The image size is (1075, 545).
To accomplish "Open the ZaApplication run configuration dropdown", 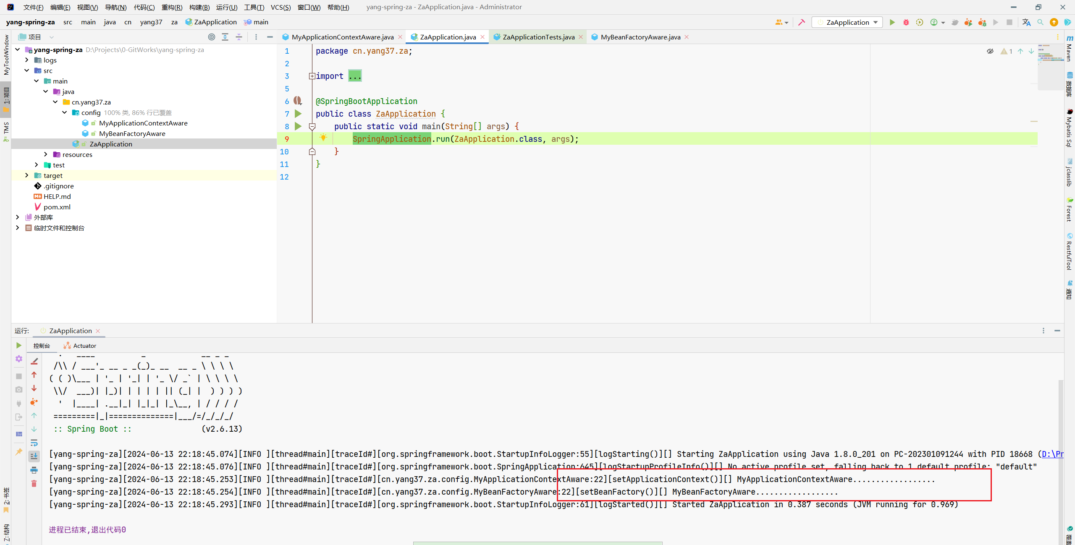I will point(847,22).
